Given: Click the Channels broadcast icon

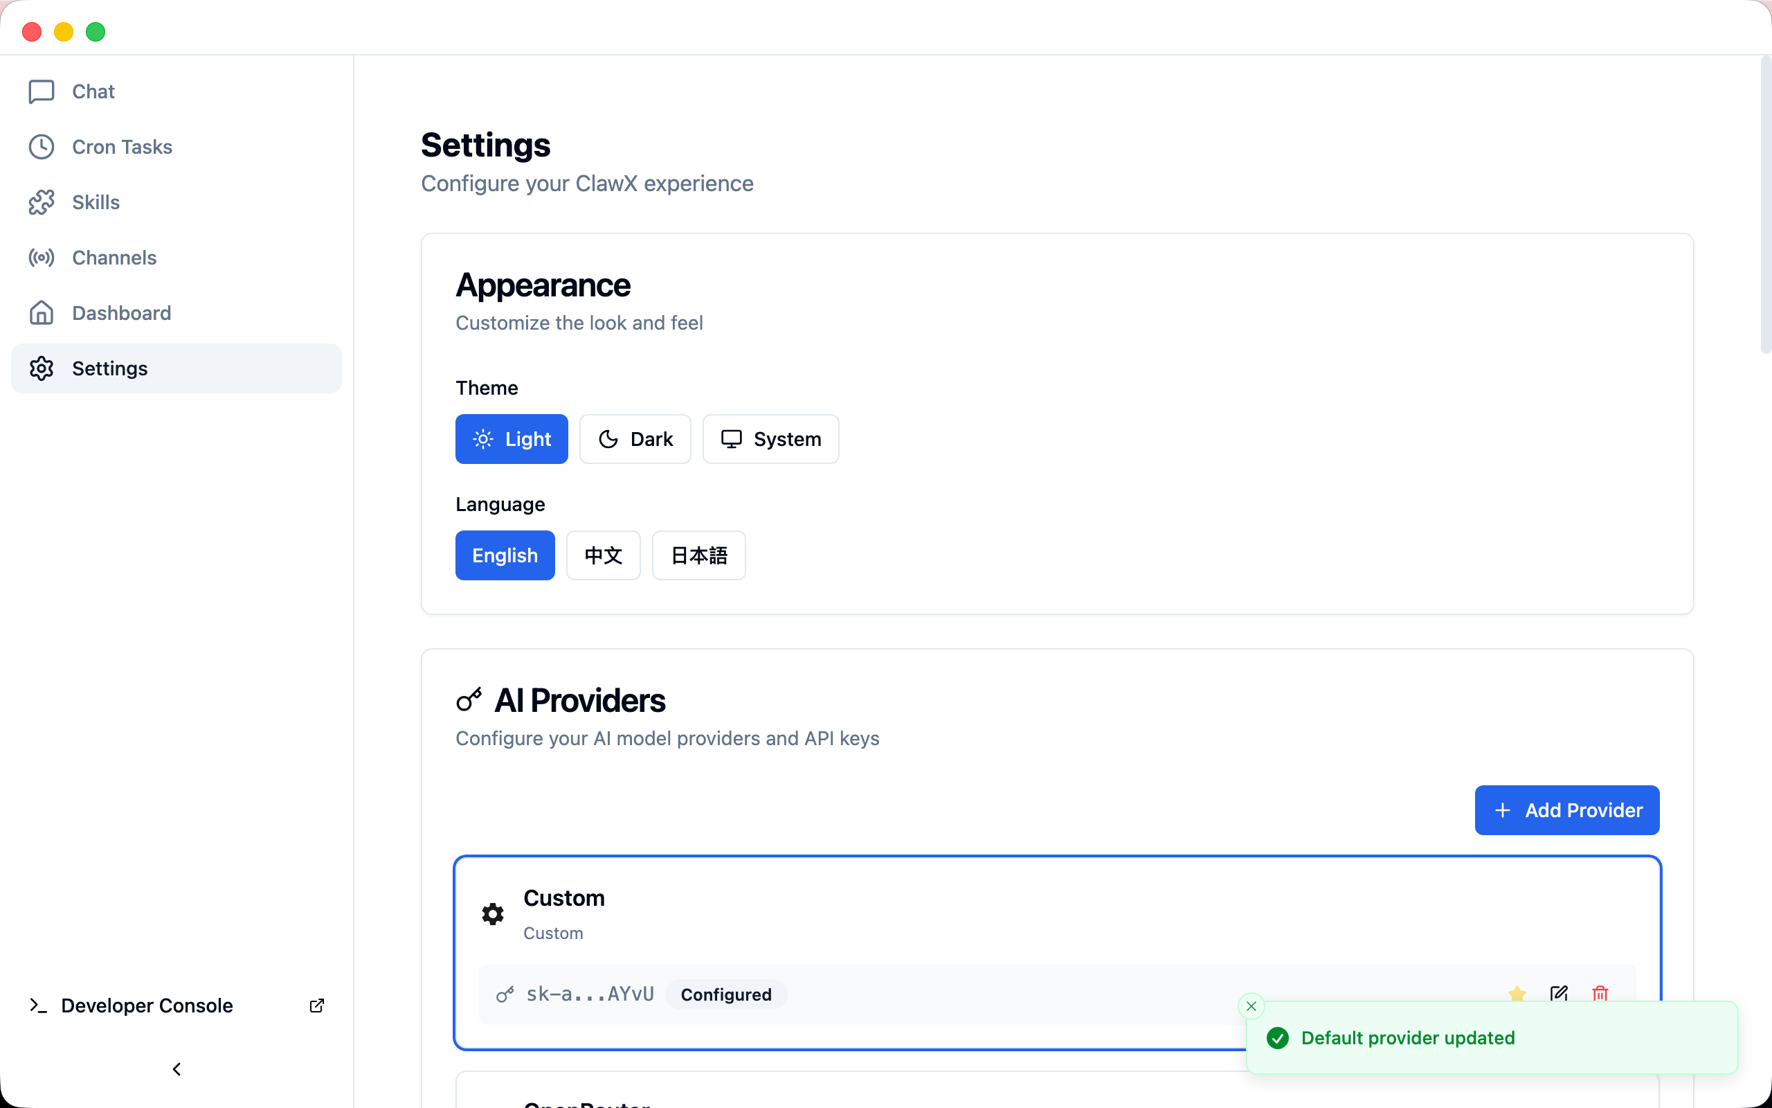Looking at the screenshot, I should click(x=41, y=258).
